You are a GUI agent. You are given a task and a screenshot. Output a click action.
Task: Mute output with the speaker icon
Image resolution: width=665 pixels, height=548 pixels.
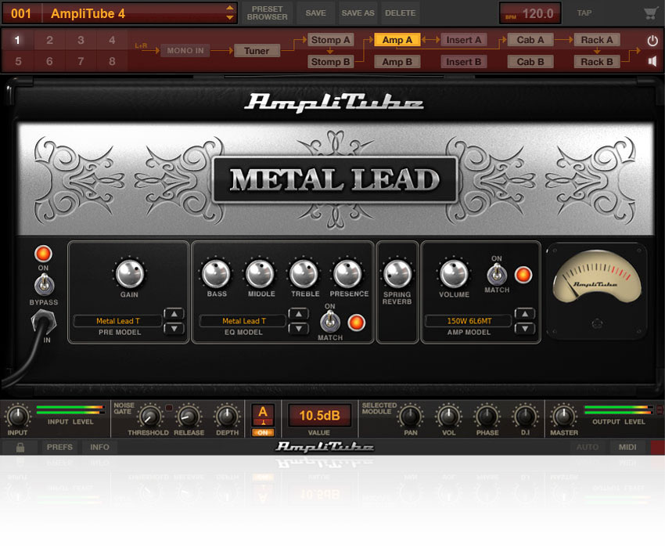point(652,61)
